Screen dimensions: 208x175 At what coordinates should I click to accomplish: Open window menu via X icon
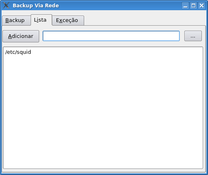click(6, 5)
